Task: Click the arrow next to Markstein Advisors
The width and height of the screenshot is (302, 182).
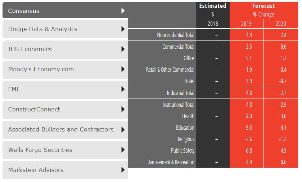Action: click(123, 170)
